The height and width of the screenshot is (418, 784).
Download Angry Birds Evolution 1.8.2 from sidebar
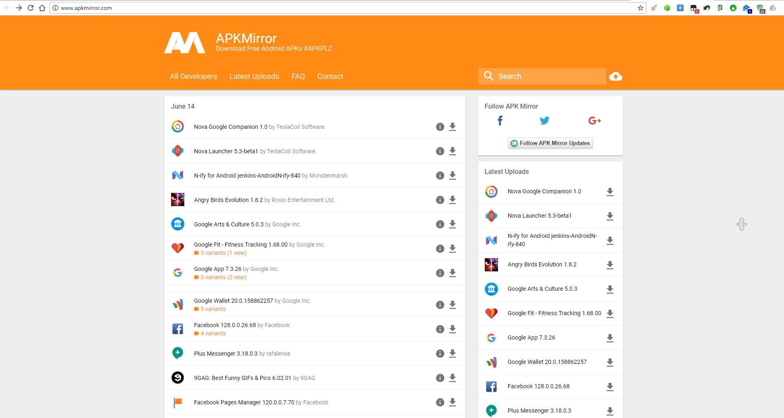click(x=610, y=265)
